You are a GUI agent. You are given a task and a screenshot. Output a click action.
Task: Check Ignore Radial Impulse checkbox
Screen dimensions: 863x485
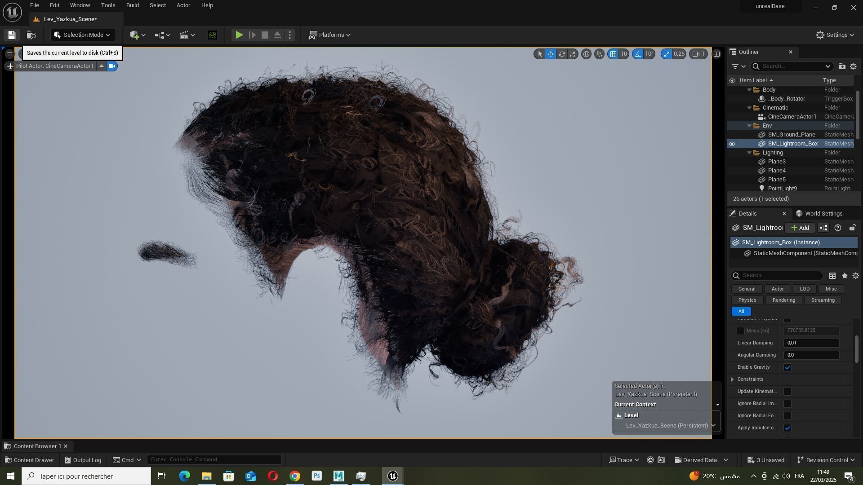click(787, 404)
